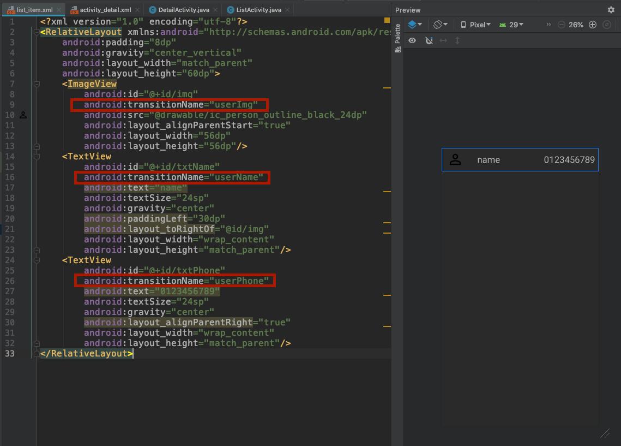621x446 pixels.
Task: Show more Preview toolbar options chevrons
Action: (548, 25)
